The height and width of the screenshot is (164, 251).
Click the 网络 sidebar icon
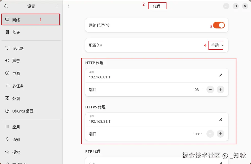pyautogui.click(x=7, y=19)
